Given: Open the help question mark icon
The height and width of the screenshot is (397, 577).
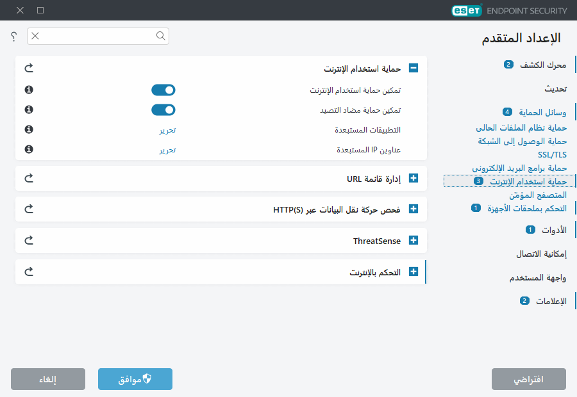Looking at the screenshot, I should (13, 36).
